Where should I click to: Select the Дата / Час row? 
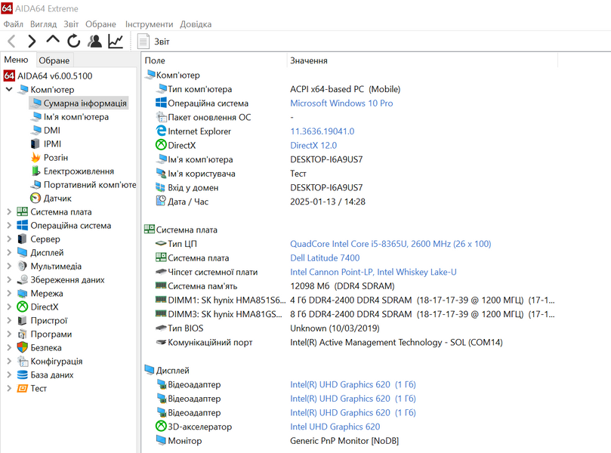pyautogui.click(x=261, y=202)
